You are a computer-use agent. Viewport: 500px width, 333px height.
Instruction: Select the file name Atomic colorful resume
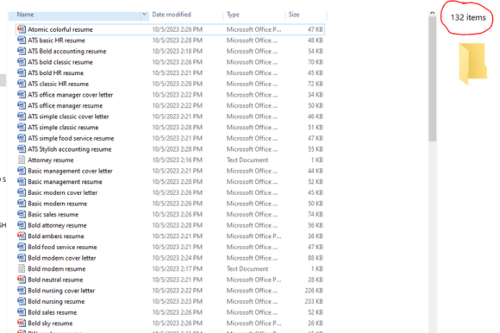[x=60, y=29]
